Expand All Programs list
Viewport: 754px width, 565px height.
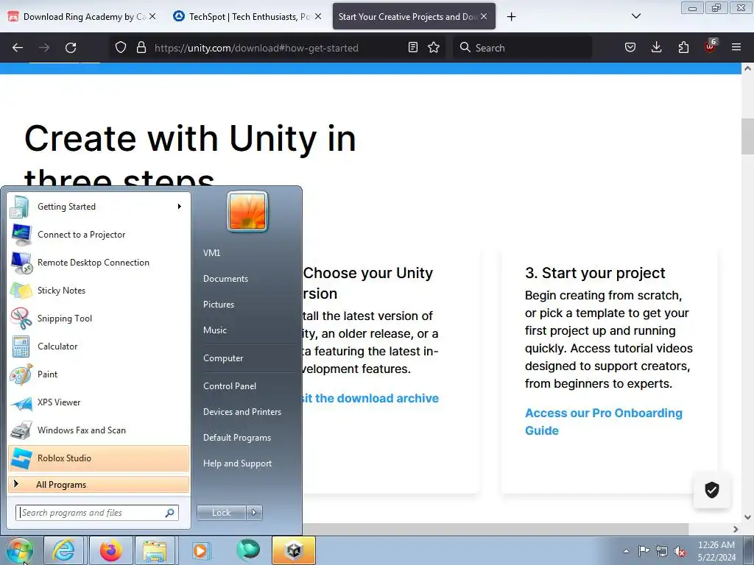pyautogui.click(x=99, y=484)
